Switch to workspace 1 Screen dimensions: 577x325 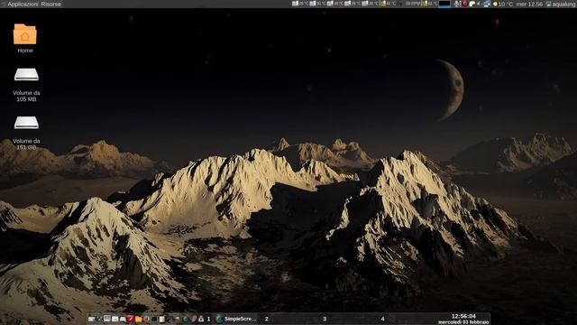pyautogui.click(x=208, y=319)
